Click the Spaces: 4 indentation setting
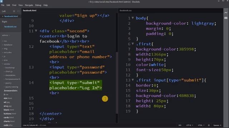The height and width of the screenshot is (128, 229). pyautogui.click(x=217, y=125)
